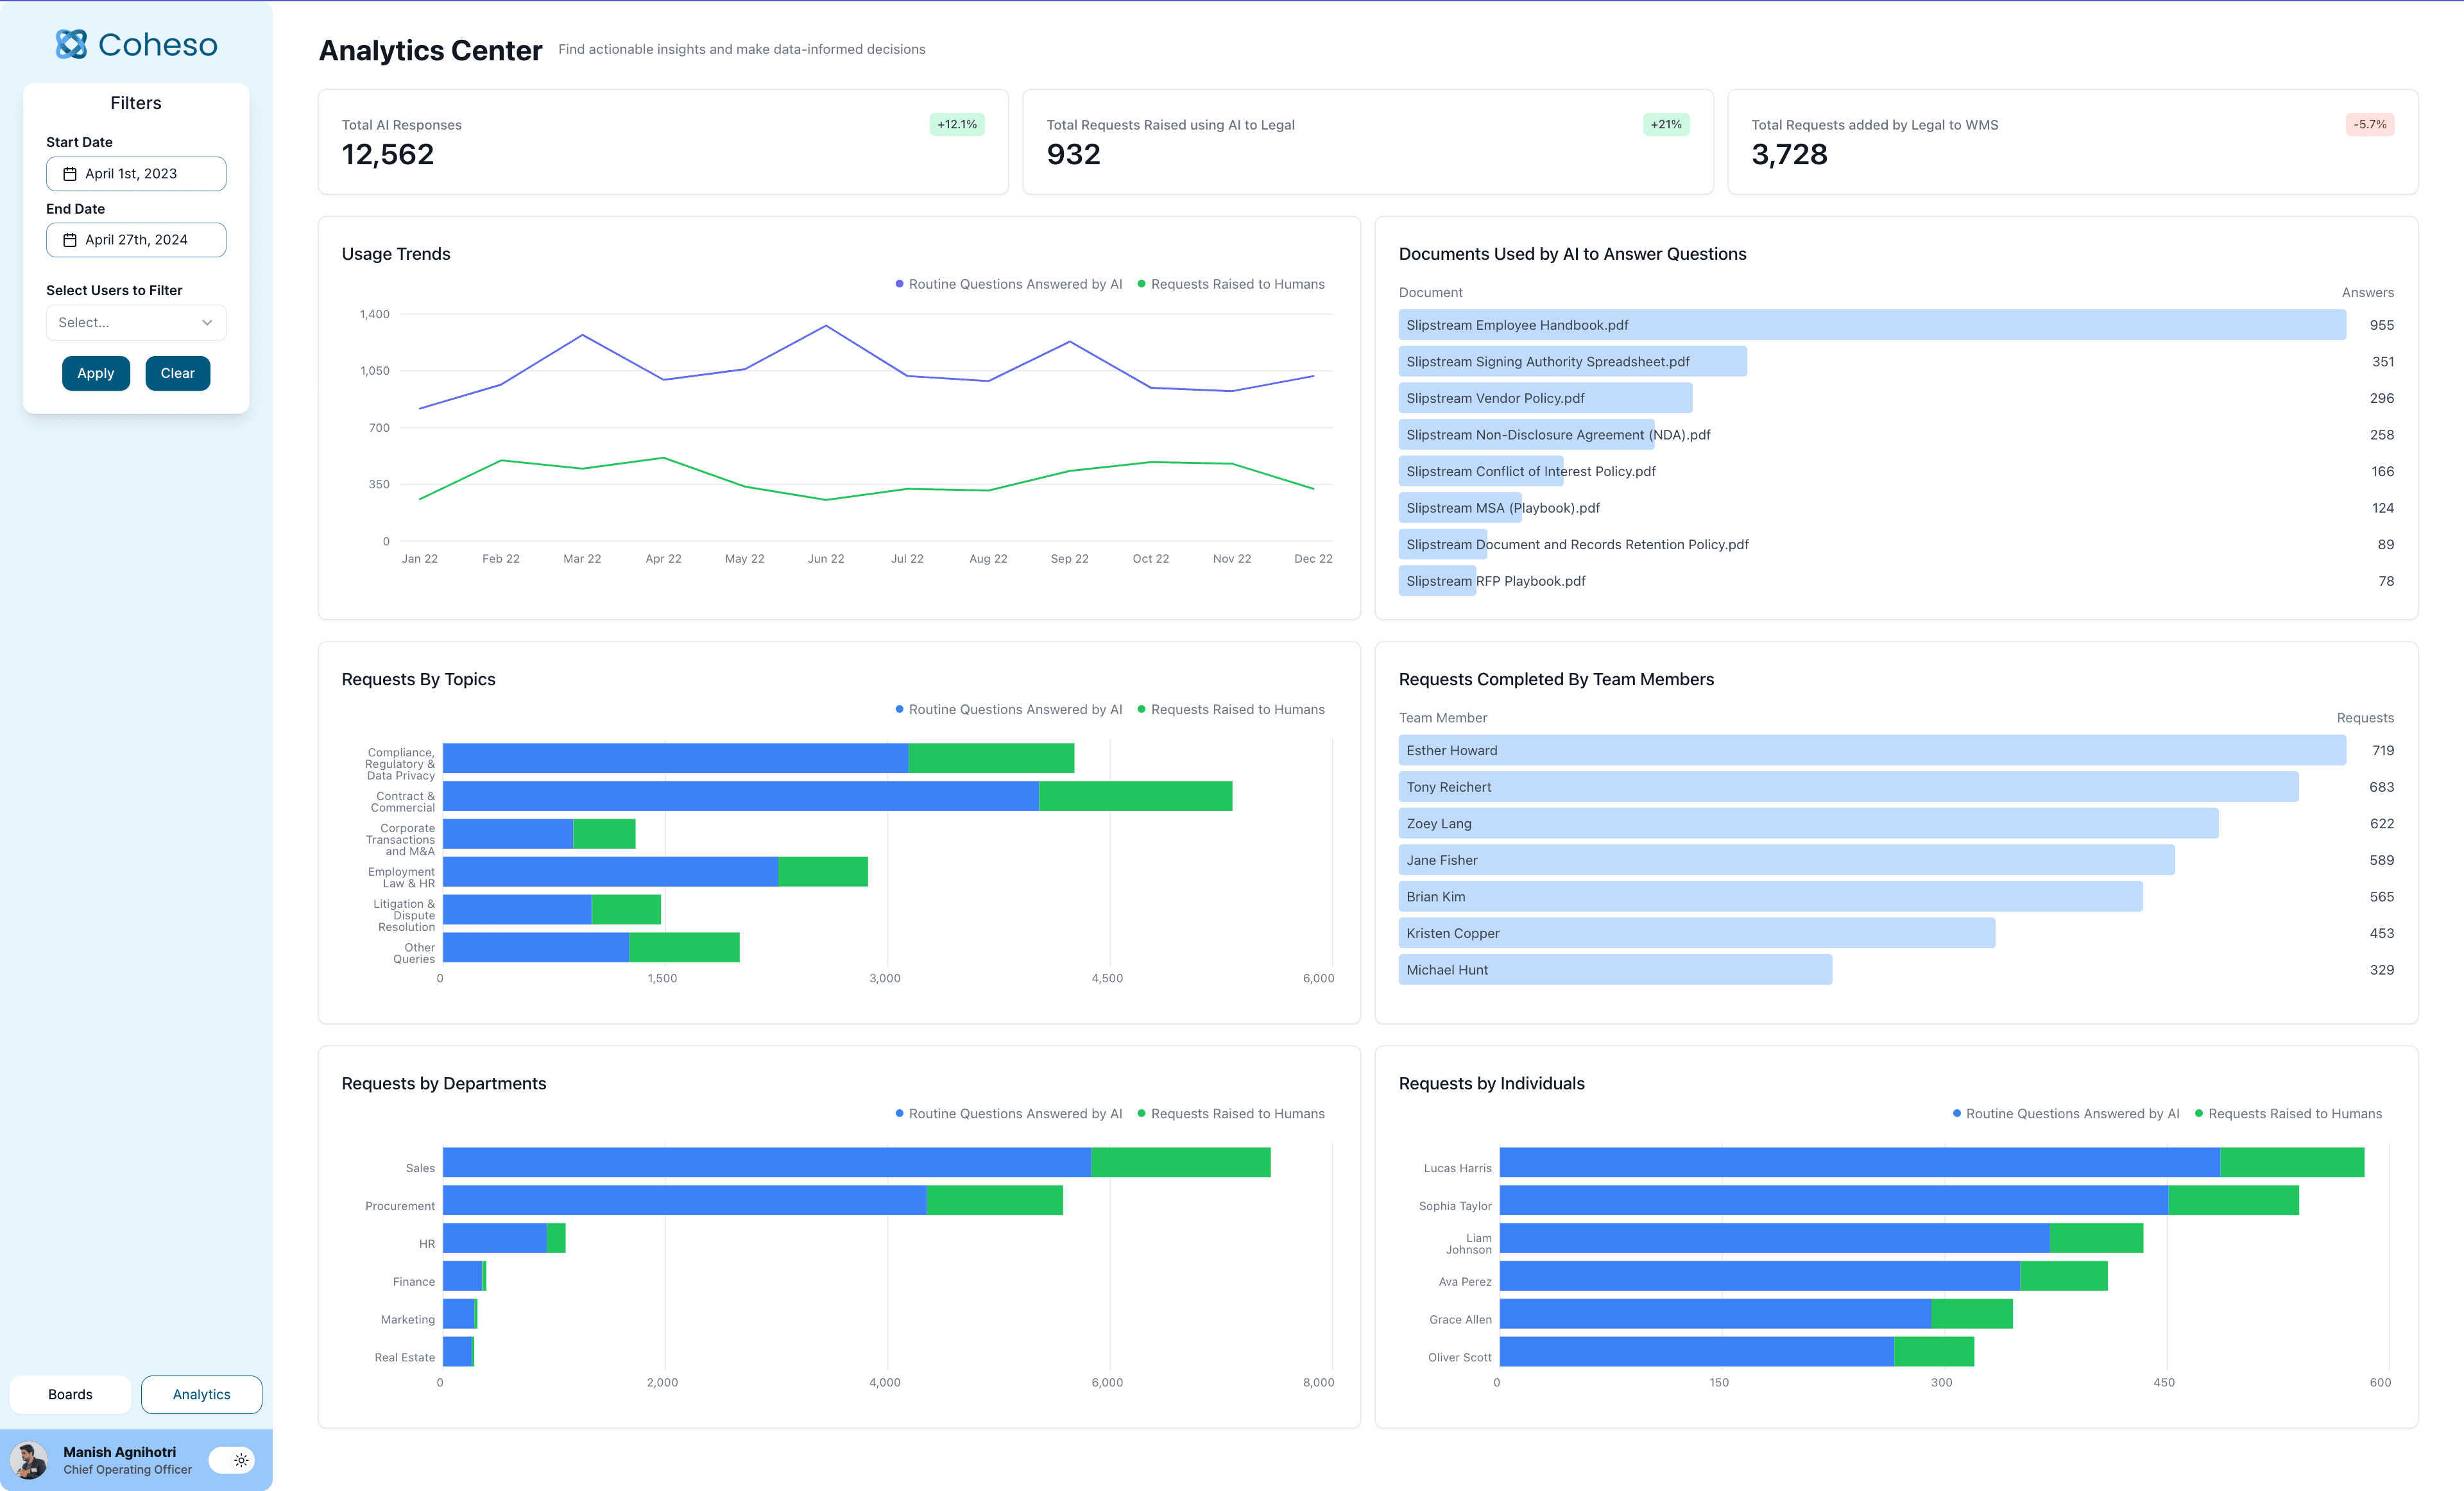This screenshot has height=1491, width=2464.
Task: Open the Select Users to Filter dropdown
Action: pos(136,322)
